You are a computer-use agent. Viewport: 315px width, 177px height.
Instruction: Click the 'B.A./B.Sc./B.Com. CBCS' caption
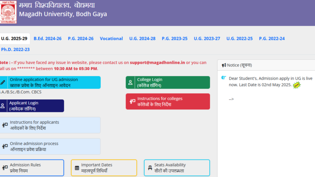pyautogui.click(x=21, y=92)
